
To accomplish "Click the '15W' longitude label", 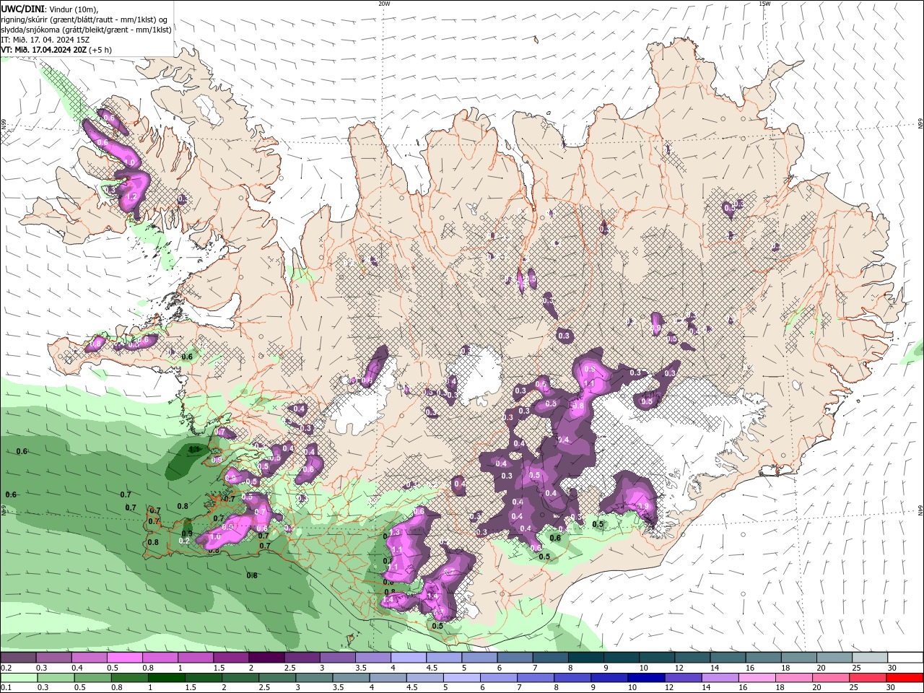I will (764, 4).
